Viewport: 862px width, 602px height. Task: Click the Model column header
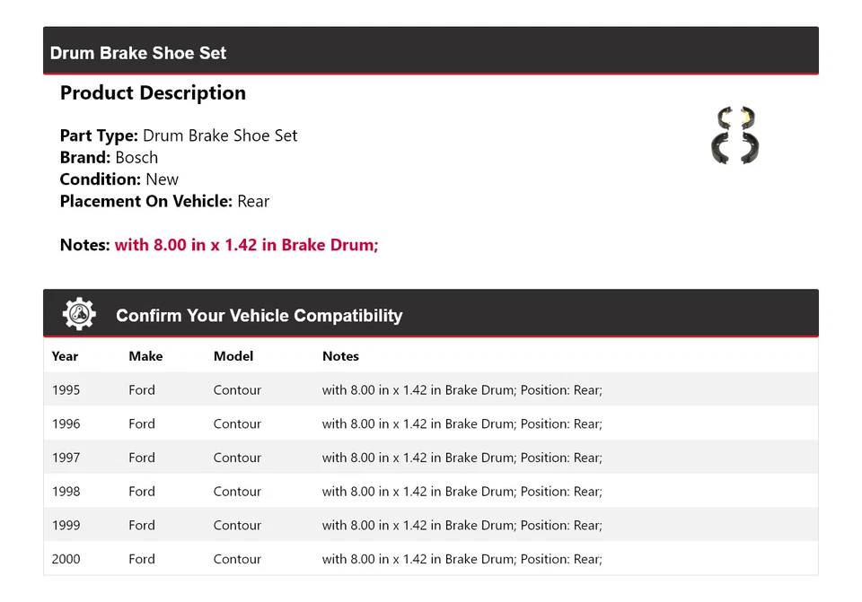click(233, 356)
